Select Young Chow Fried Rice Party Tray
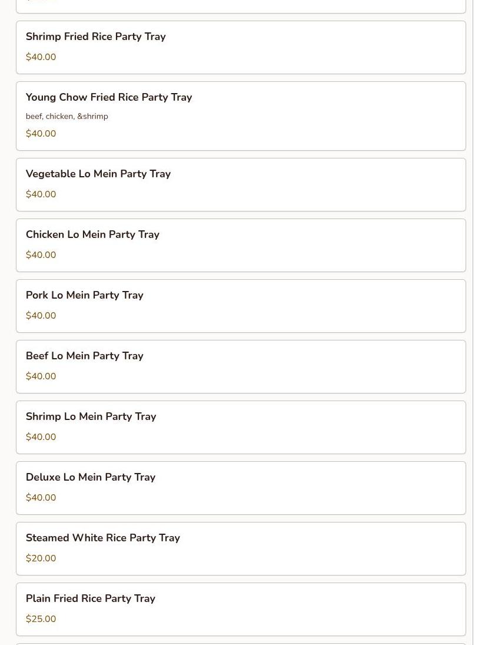Image resolution: width=485 pixels, height=645 pixels. 109,97
